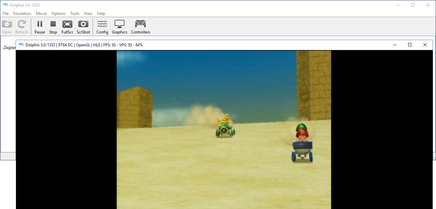Open the View menu
Image resolution: width=436 pixels, height=209 pixels.
88,14
